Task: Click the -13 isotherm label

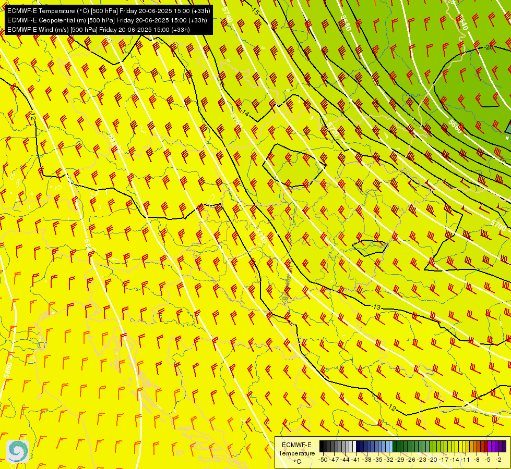Action: click(x=376, y=307)
